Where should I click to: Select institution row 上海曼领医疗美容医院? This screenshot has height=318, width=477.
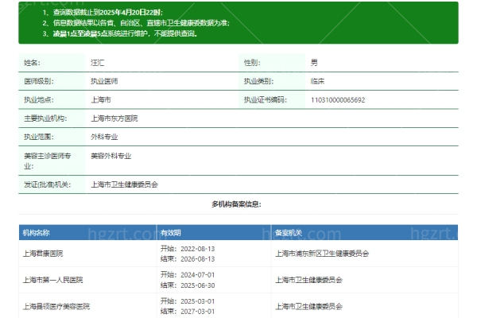point(56,306)
